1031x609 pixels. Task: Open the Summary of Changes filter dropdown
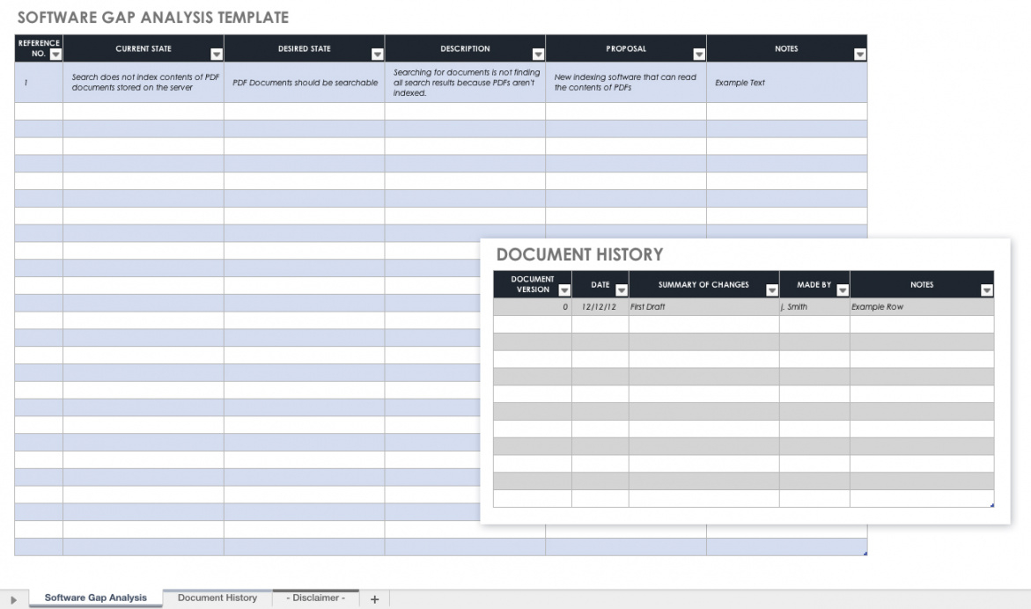click(772, 290)
